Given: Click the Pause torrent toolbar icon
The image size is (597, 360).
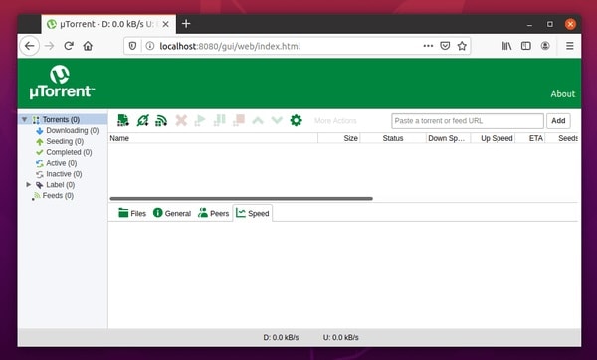Looking at the screenshot, I should point(219,120).
